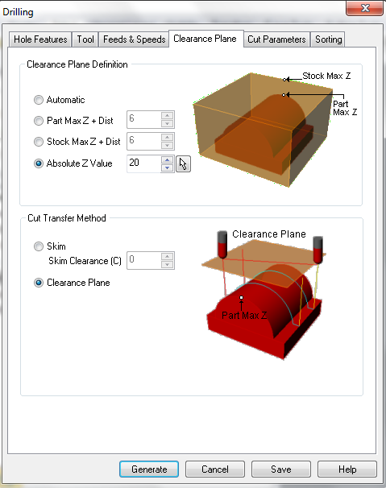
Task: Select Absolute Z Value radio button
Action: pos(39,163)
